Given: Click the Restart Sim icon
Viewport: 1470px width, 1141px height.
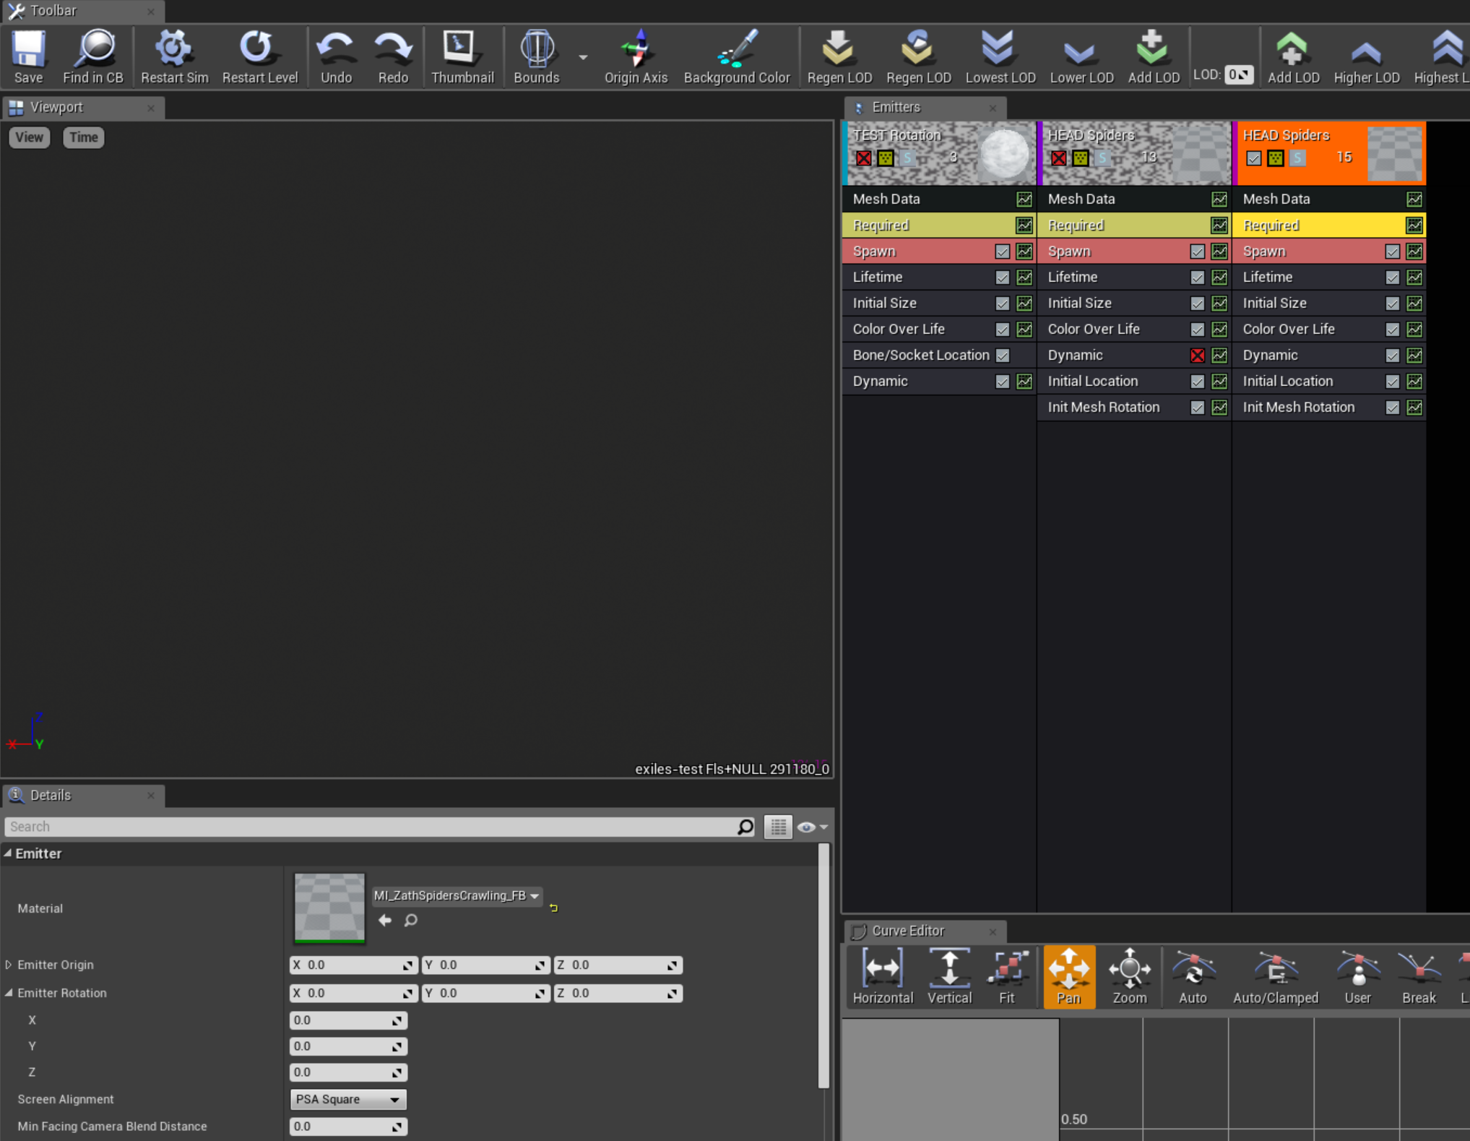Looking at the screenshot, I should tap(174, 56).
